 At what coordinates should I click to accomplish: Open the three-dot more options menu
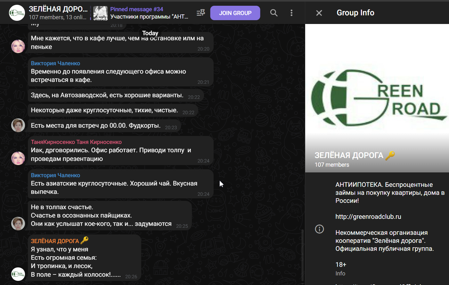(291, 13)
